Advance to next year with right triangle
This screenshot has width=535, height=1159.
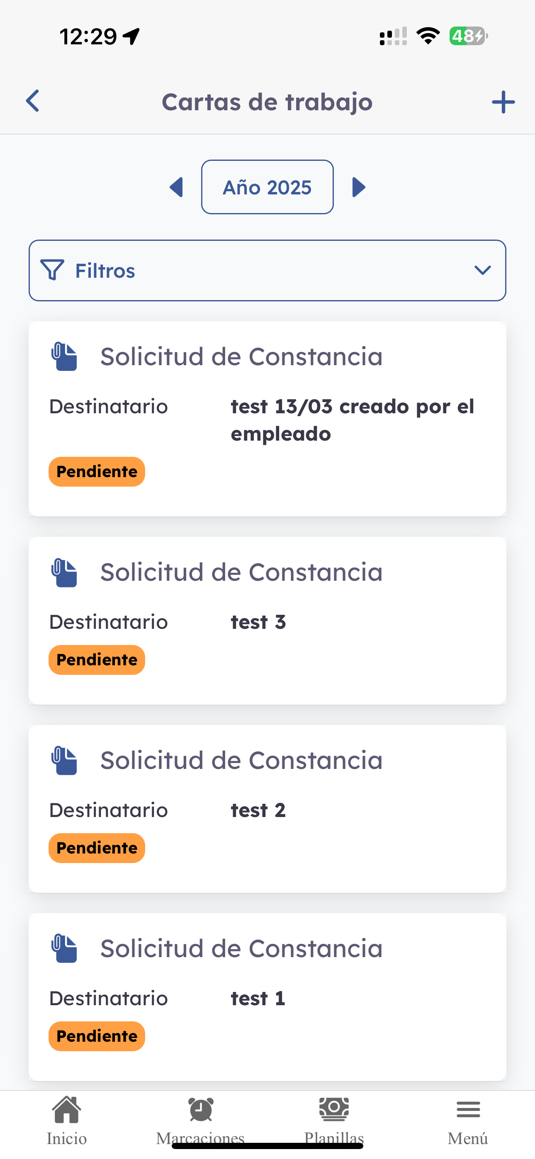[x=358, y=187]
